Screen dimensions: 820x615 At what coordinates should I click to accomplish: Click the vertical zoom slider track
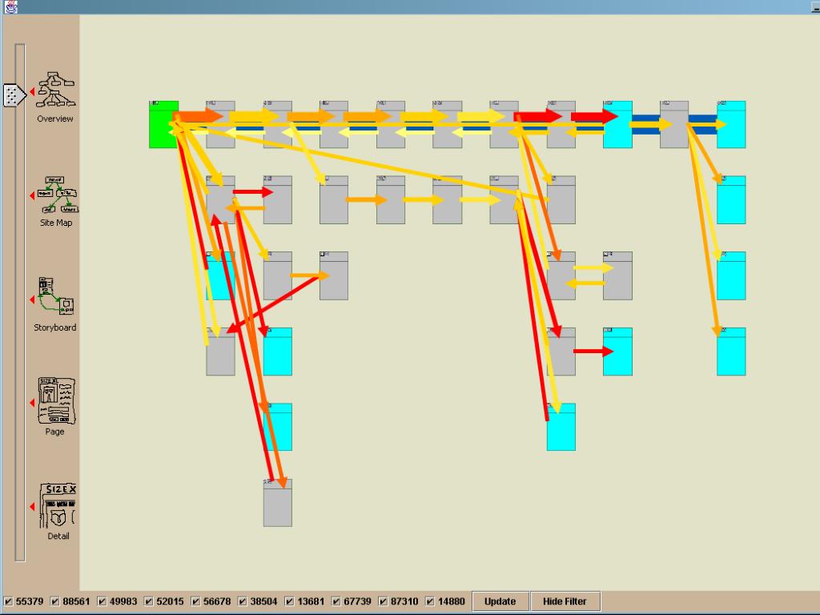20,302
